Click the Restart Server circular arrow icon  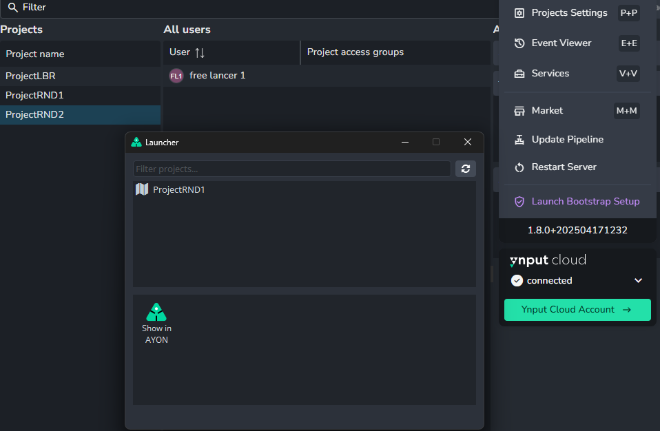click(x=519, y=167)
